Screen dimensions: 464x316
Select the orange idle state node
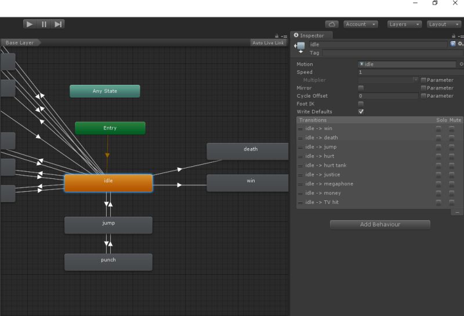pos(108,183)
